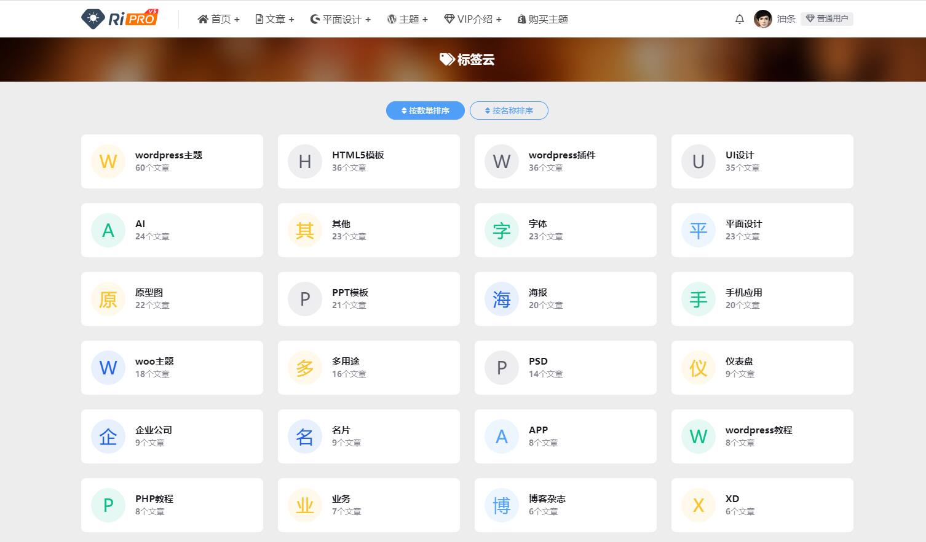Screen dimensions: 926x542
Task: Click the 普通用户 membership badge
Action: click(826, 19)
